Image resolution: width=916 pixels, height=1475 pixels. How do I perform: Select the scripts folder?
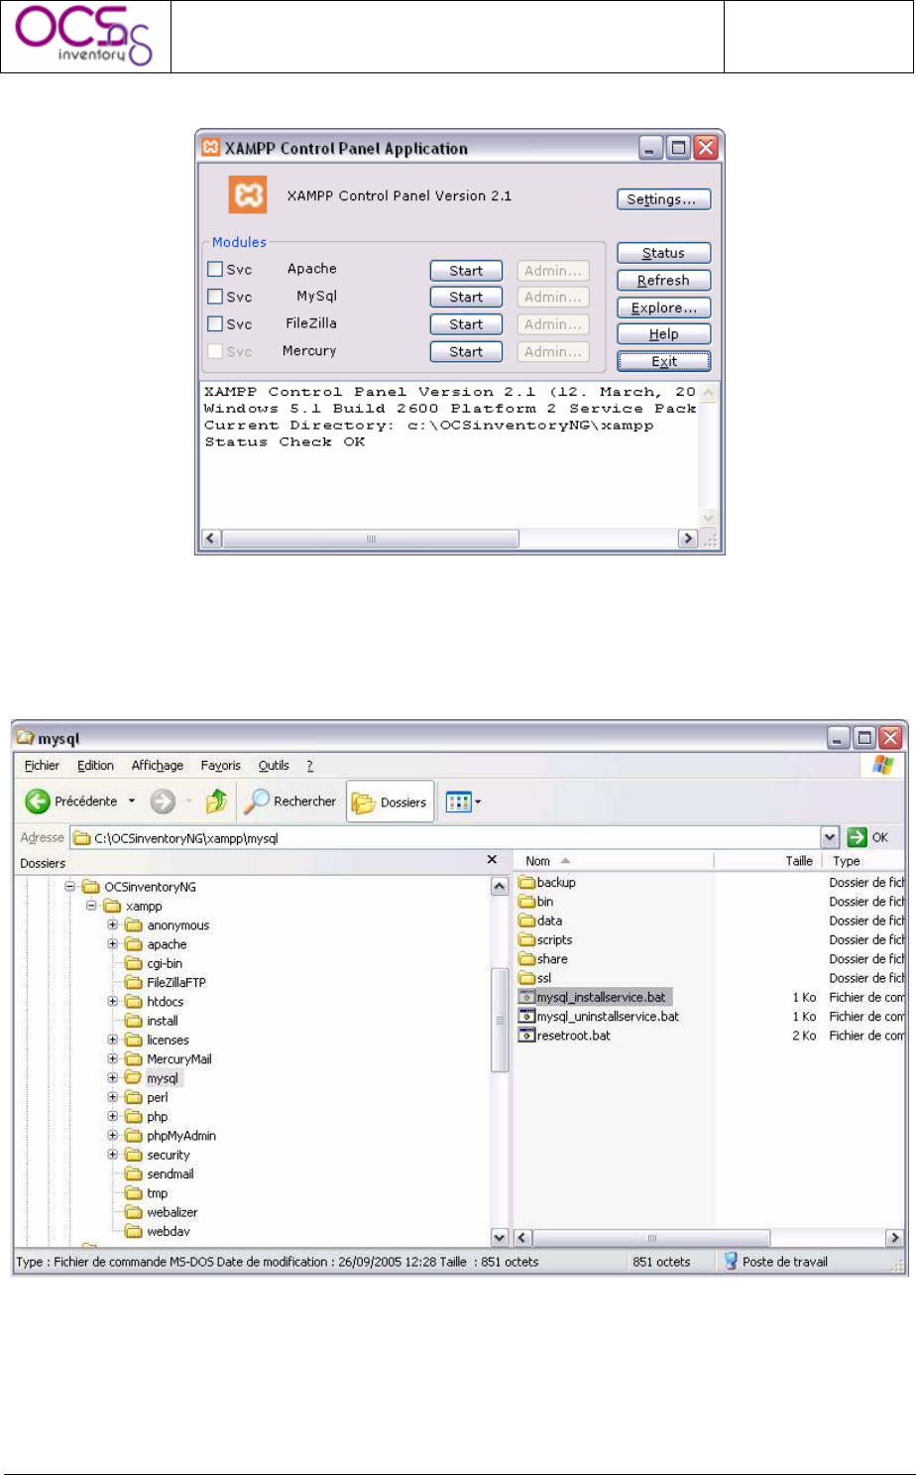(x=546, y=939)
